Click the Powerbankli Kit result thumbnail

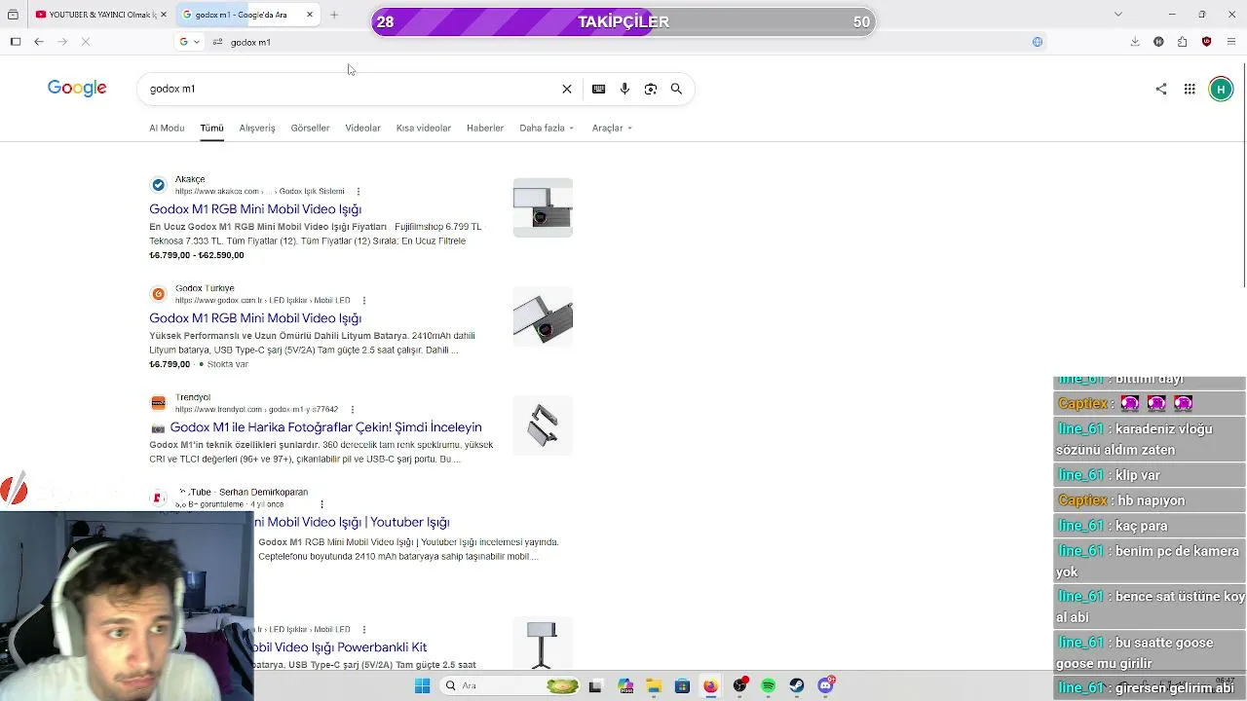pyautogui.click(x=543, y=644)
